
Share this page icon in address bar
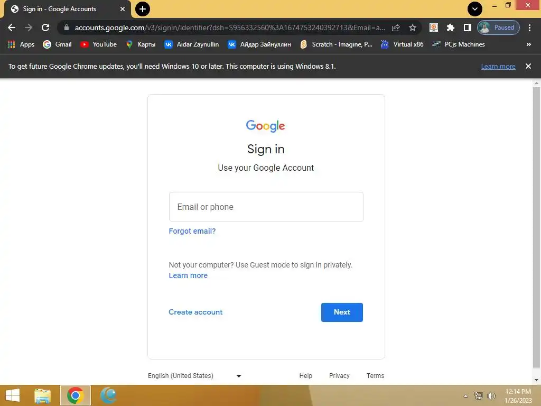396,27
